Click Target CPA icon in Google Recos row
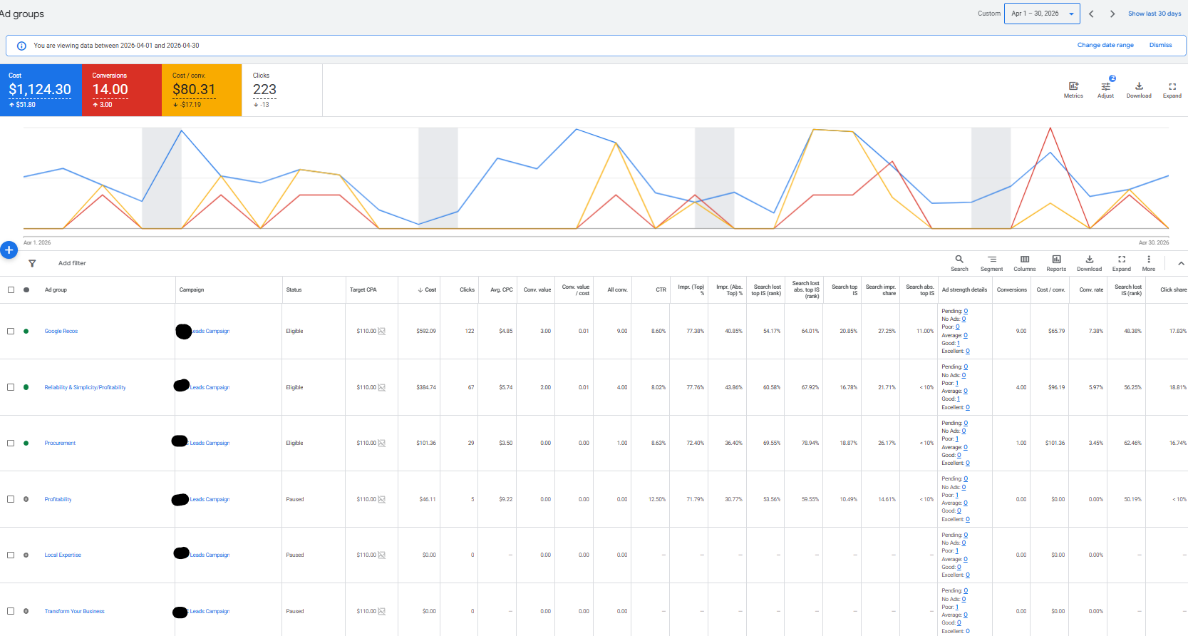The width and height of the screenshot is (1188, 636). [x=382, y=331]
